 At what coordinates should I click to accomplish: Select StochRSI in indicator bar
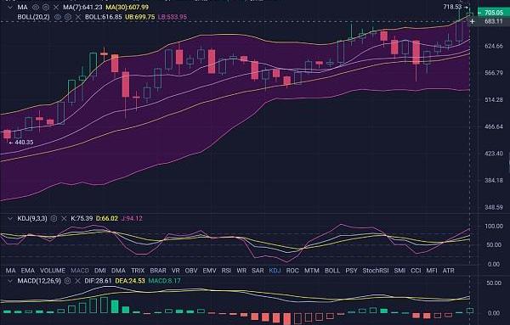pyautogui.click(x=376, y=271)
